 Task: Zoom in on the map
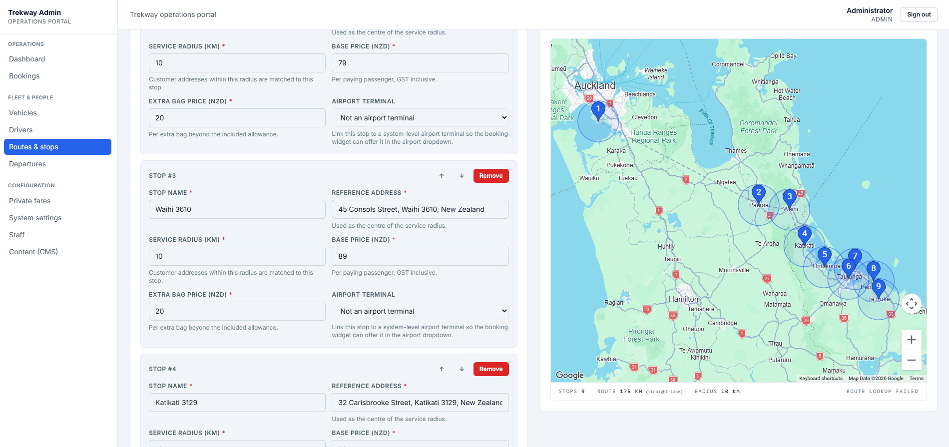tap(912, 340)
